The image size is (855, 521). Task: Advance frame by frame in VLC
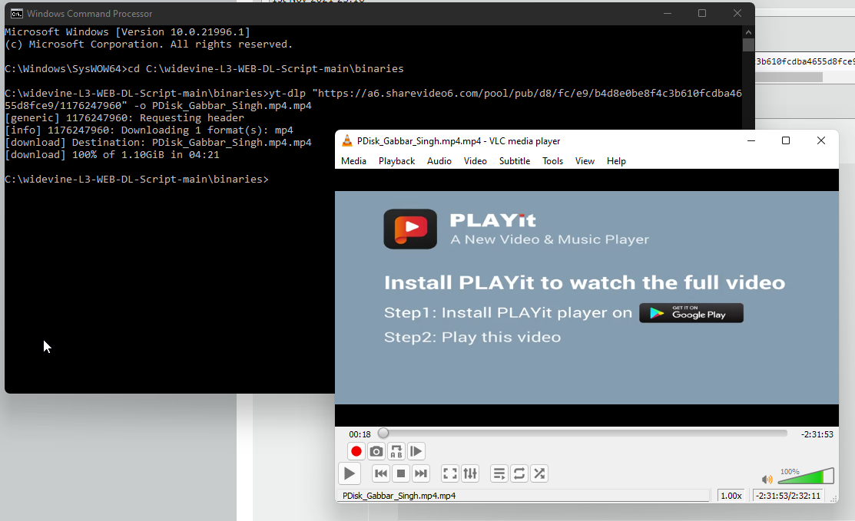416,451
